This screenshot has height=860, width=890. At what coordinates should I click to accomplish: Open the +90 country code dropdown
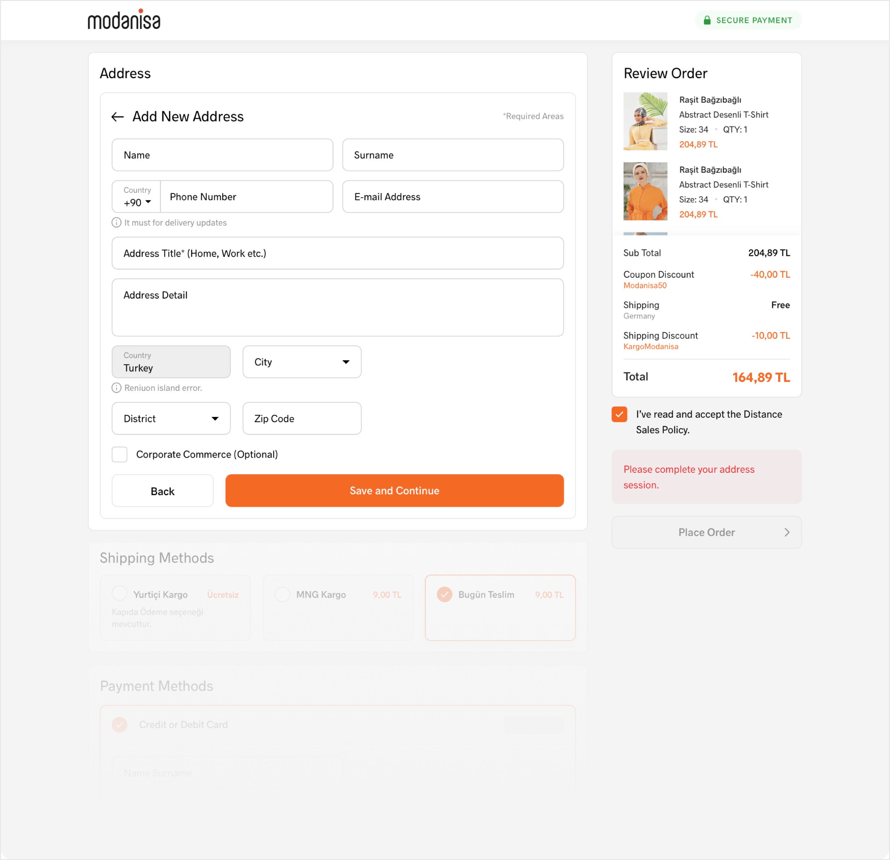(x=137, y=202)
